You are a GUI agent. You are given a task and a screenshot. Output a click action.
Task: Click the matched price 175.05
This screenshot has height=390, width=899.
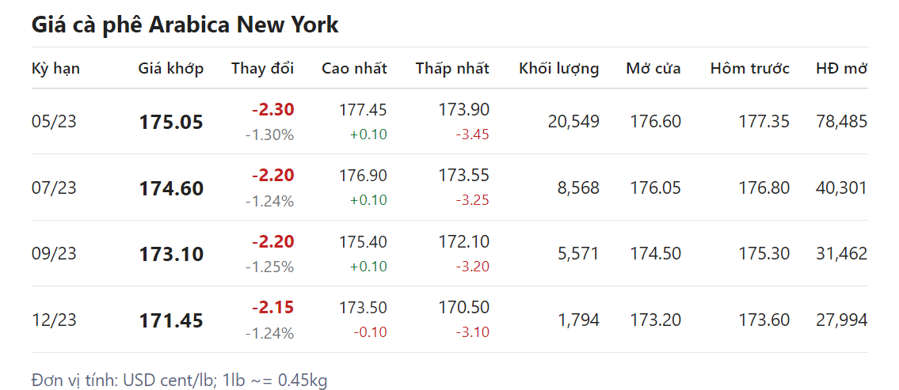pos(171,123)
